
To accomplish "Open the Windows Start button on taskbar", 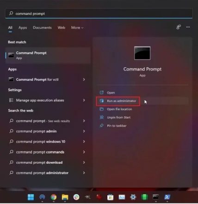I will pyautogui.click(x=31, y=197).
